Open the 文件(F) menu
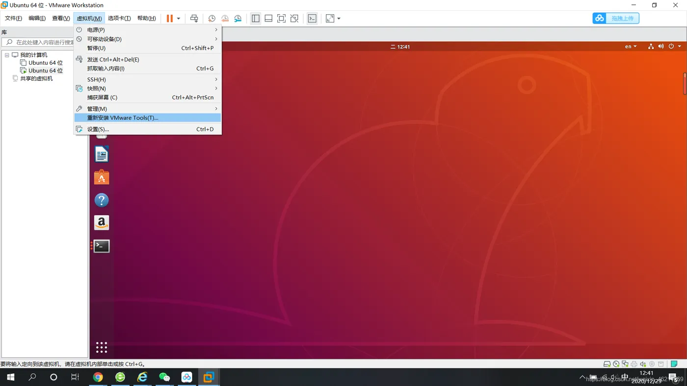The image size is (687, 386). [x=13, y=18]
